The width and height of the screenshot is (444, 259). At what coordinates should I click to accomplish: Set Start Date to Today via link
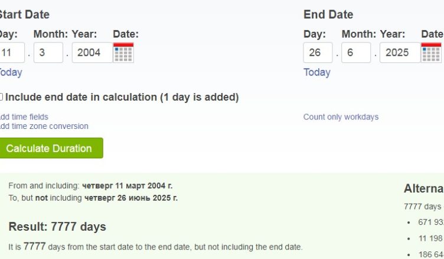(x=11, y=72)
